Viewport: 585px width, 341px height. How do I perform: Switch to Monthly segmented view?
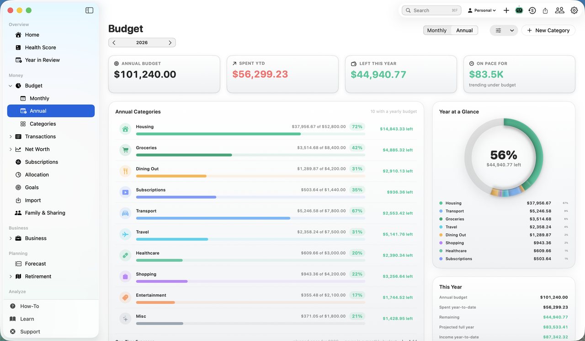click(437, 30)
